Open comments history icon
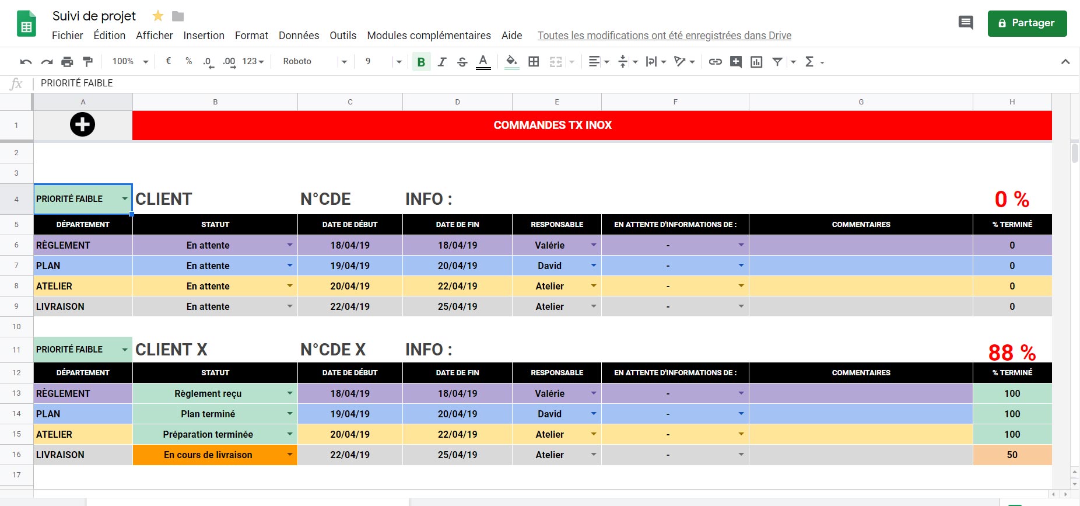The width and height of the screenshot is (1080, 506). click(966, 23)
